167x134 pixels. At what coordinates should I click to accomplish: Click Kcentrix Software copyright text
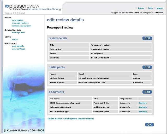24,131
